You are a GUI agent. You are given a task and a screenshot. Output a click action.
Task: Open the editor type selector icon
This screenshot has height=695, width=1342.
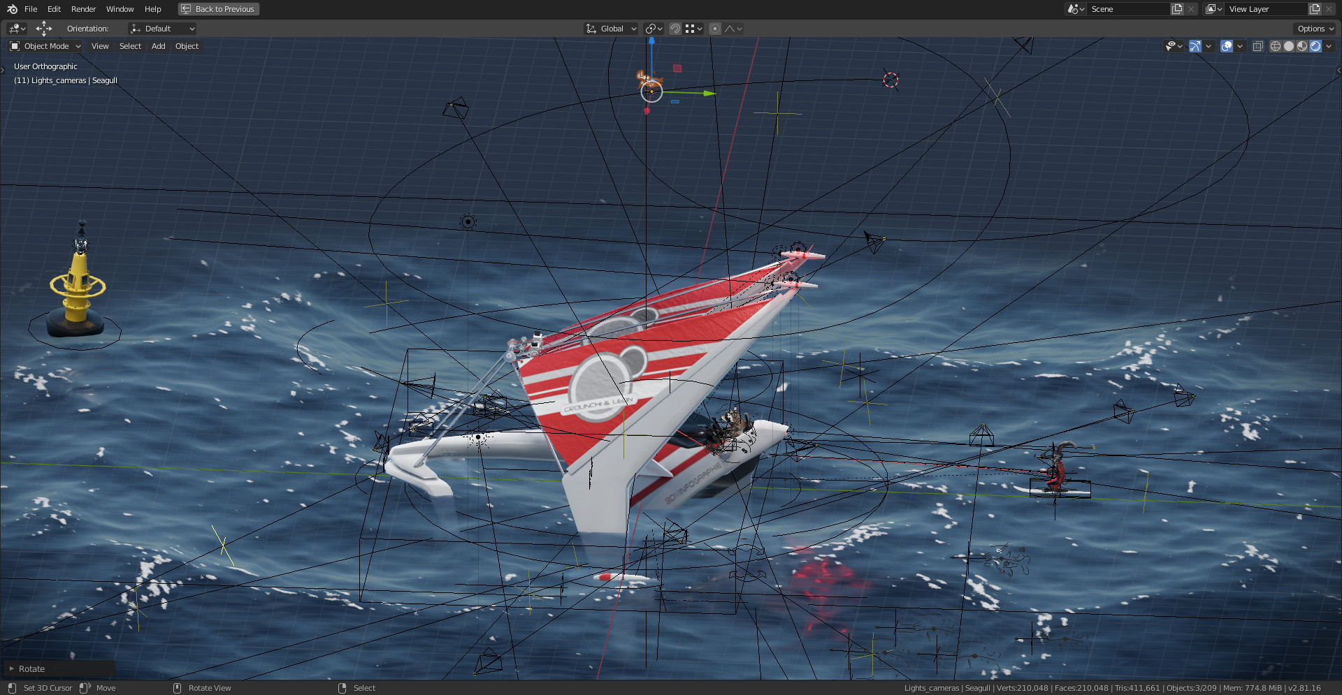(17, 29)
